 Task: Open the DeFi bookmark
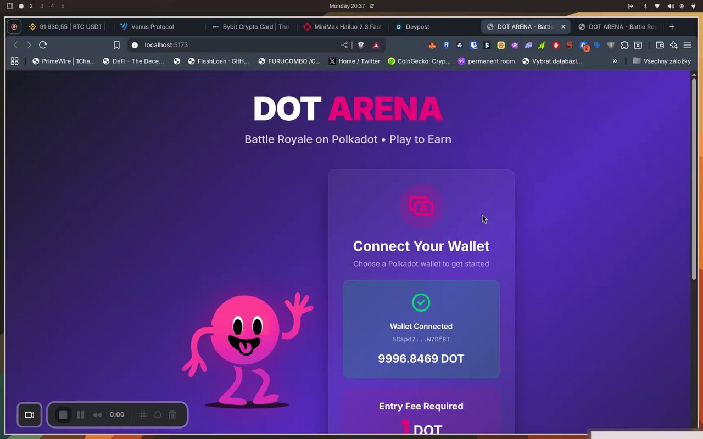[133, 61]
